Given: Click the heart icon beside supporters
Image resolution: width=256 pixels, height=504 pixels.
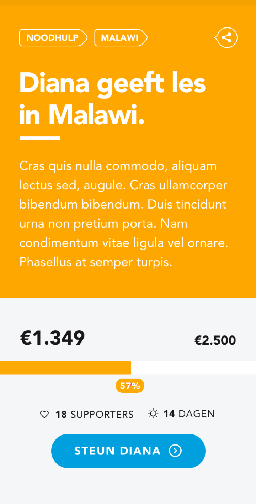Looking at the screenshot, I should tap(44, 415).
